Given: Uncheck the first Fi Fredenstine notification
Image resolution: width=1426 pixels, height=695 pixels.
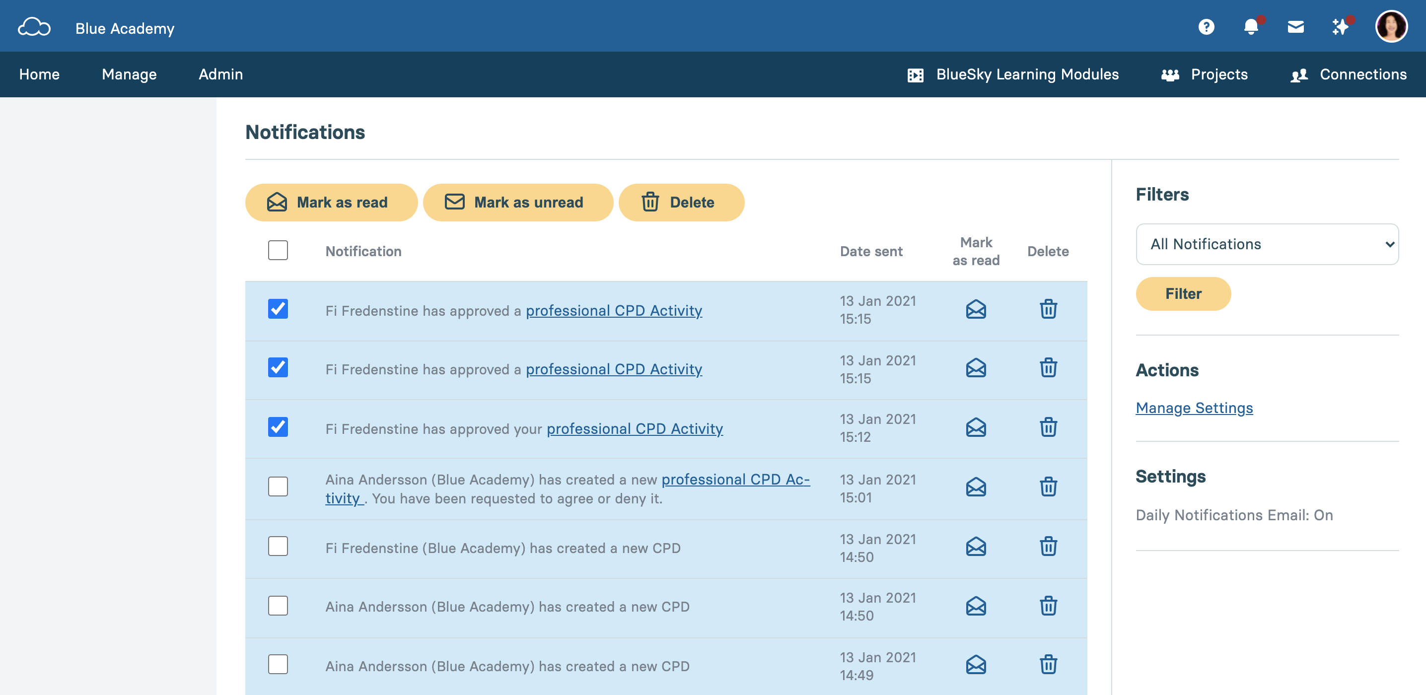Looking at the screenshot, I should [x=278, y=309].
